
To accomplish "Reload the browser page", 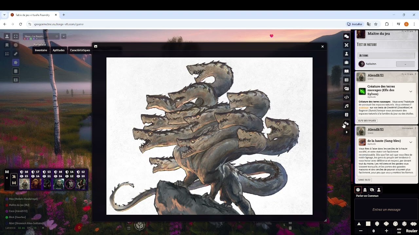I will 20,24.
